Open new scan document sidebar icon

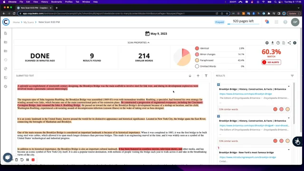pyautogui.click(x=6, y=33)
